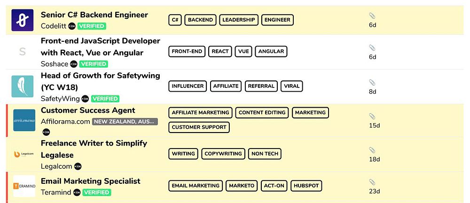Click paperclip icon on Customer Success Agent row
The width and height of the screenshot is (470, 203).
(x=372, y=117)
